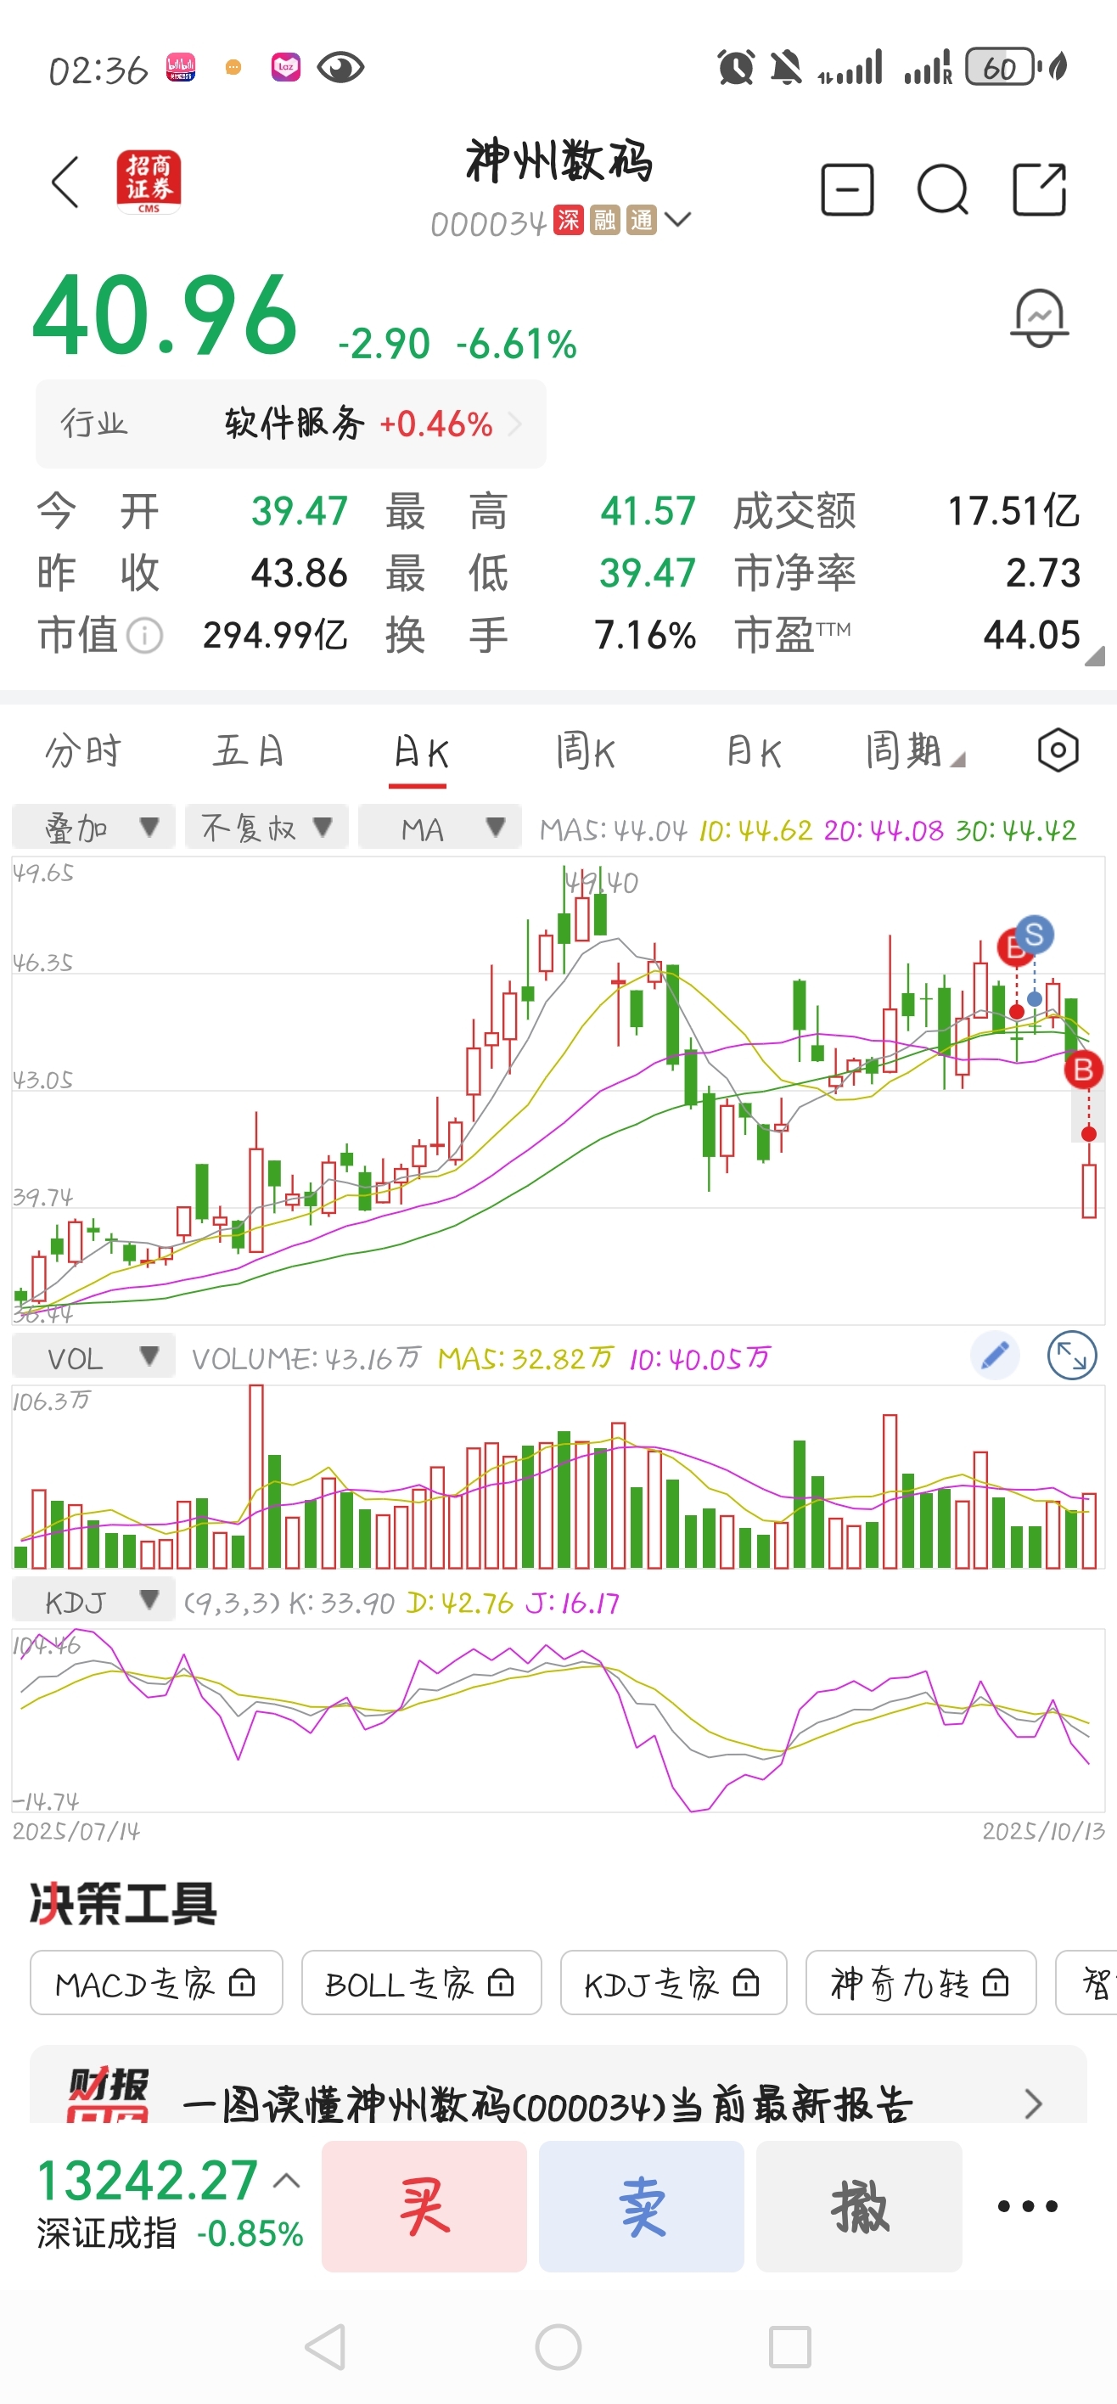Remove stock from watchlist (minus box icon)
The width and height of the screenshot is (1117, 2404).
tap(847, 189)
